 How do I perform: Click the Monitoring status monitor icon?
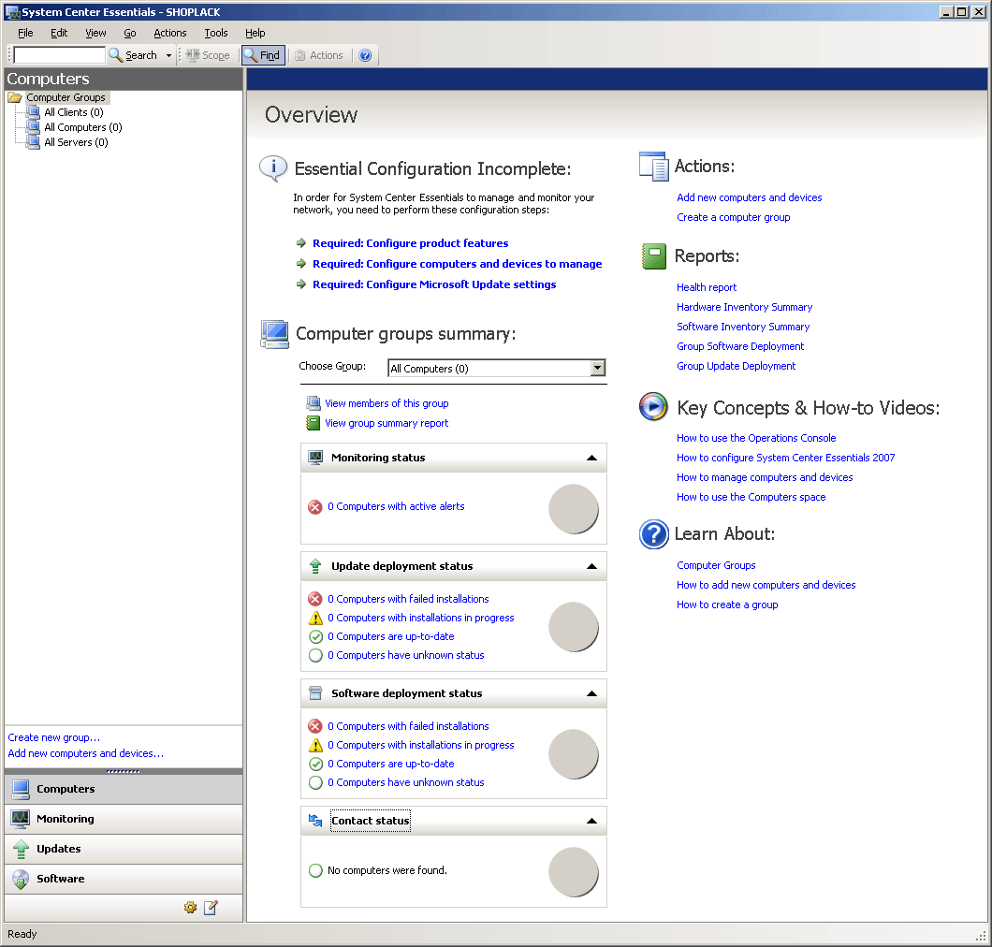pos(315,458)
